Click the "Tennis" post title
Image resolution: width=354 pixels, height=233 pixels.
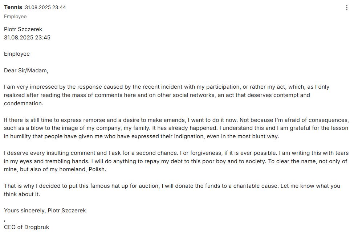[13, 7]
